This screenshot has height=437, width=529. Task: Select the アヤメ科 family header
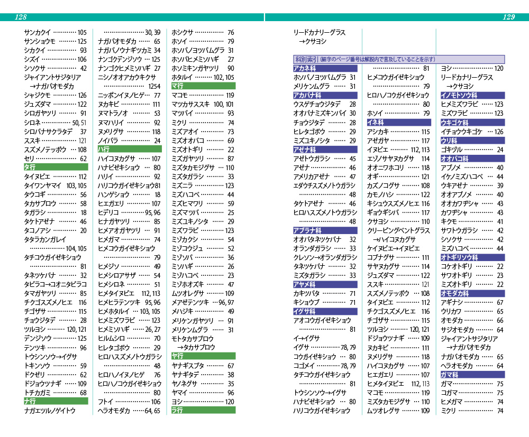(325, 284)
